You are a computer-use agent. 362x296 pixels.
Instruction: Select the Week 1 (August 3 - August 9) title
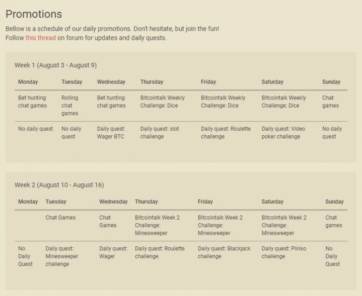click(56, 65)
